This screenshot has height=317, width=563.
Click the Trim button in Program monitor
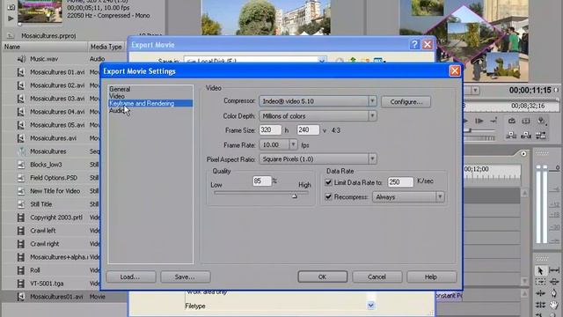[x=541, y=136]
